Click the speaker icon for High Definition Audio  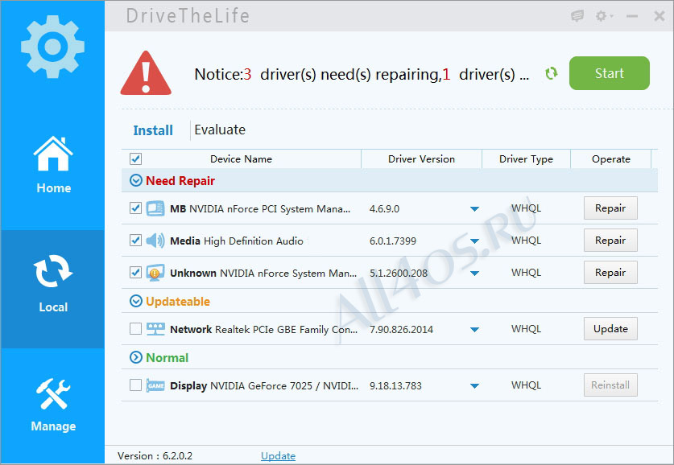pyautogui.click(x=155, y=241)
